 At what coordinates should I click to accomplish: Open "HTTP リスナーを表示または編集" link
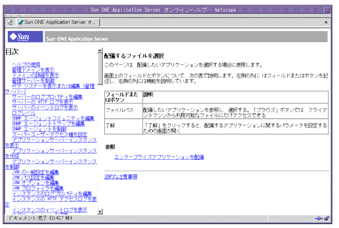tap(53, 86)
